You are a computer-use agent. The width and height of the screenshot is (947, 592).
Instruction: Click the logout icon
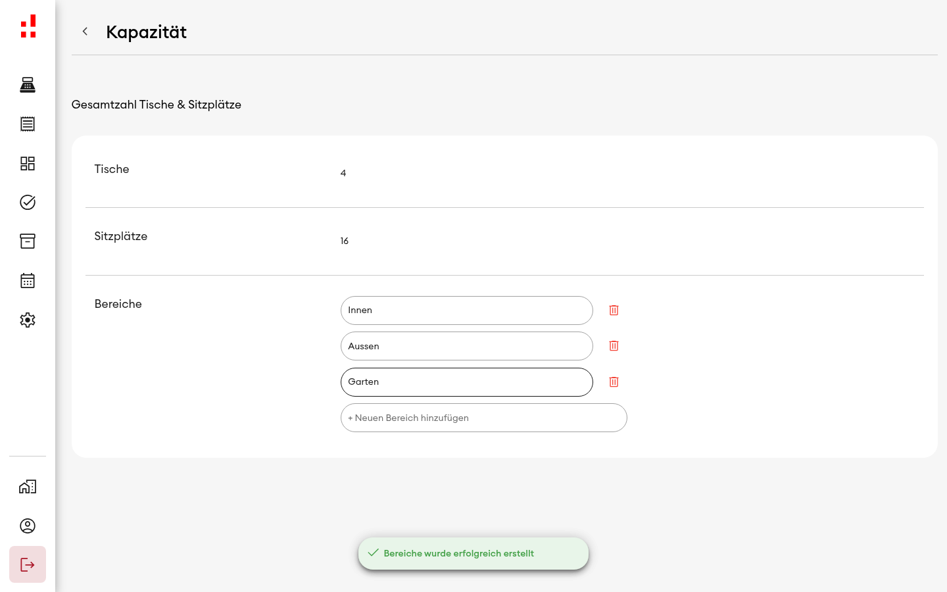pos(28,564)
